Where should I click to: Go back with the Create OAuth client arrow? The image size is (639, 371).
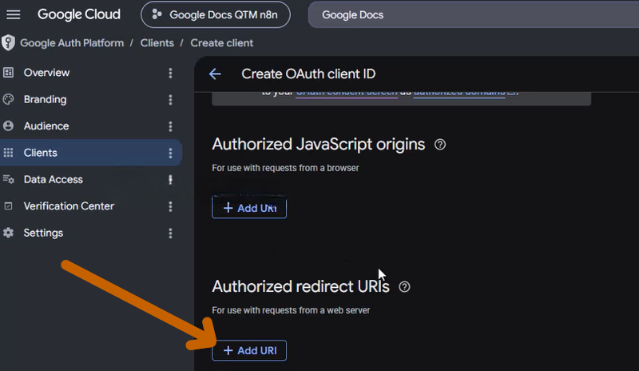215,74
